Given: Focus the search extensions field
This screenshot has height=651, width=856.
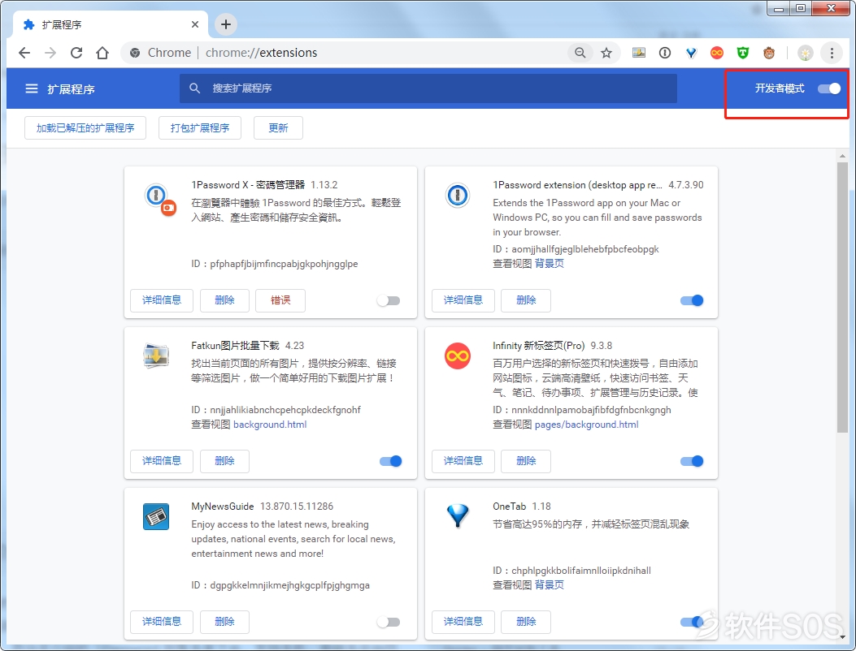Looking at the screenshot, I should coord(428,88).
